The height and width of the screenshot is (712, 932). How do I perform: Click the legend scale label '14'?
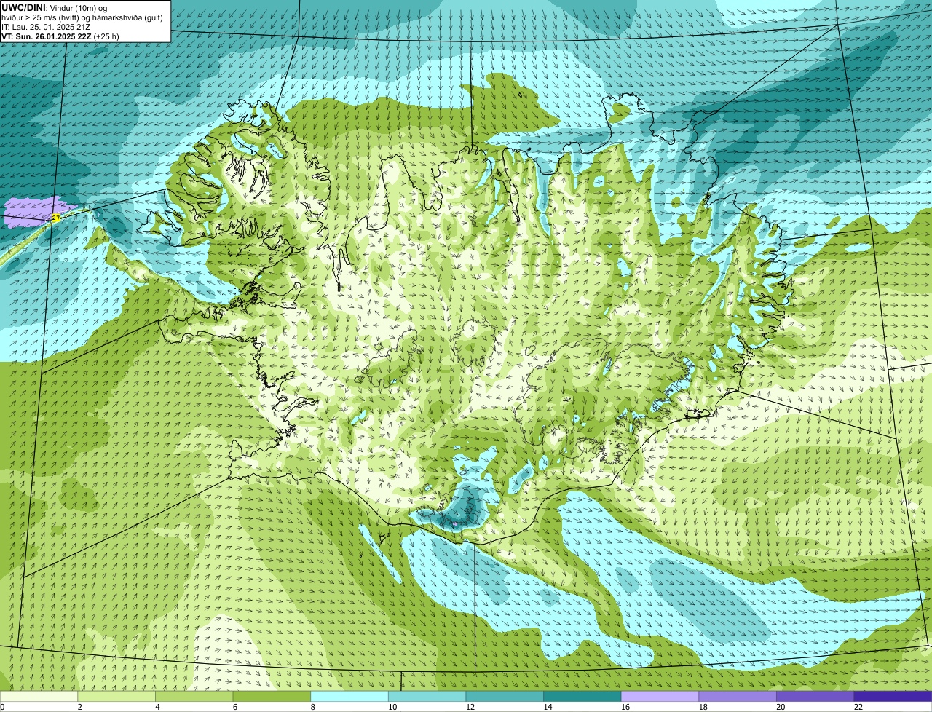(x=548, y=707)
